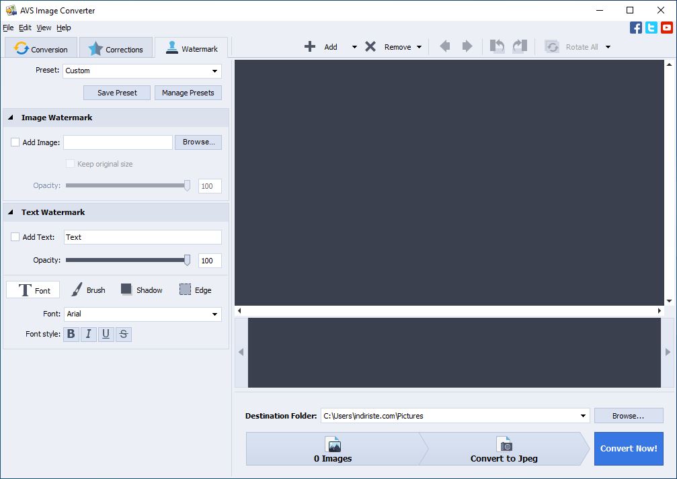Open the Preset dropdown

pos(142,71)
